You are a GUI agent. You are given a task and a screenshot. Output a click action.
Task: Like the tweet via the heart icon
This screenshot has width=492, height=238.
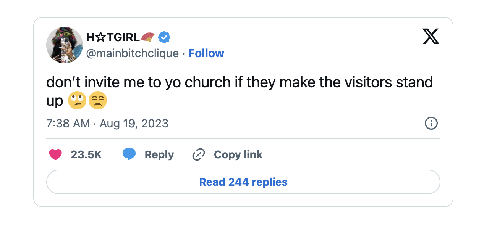55,154
